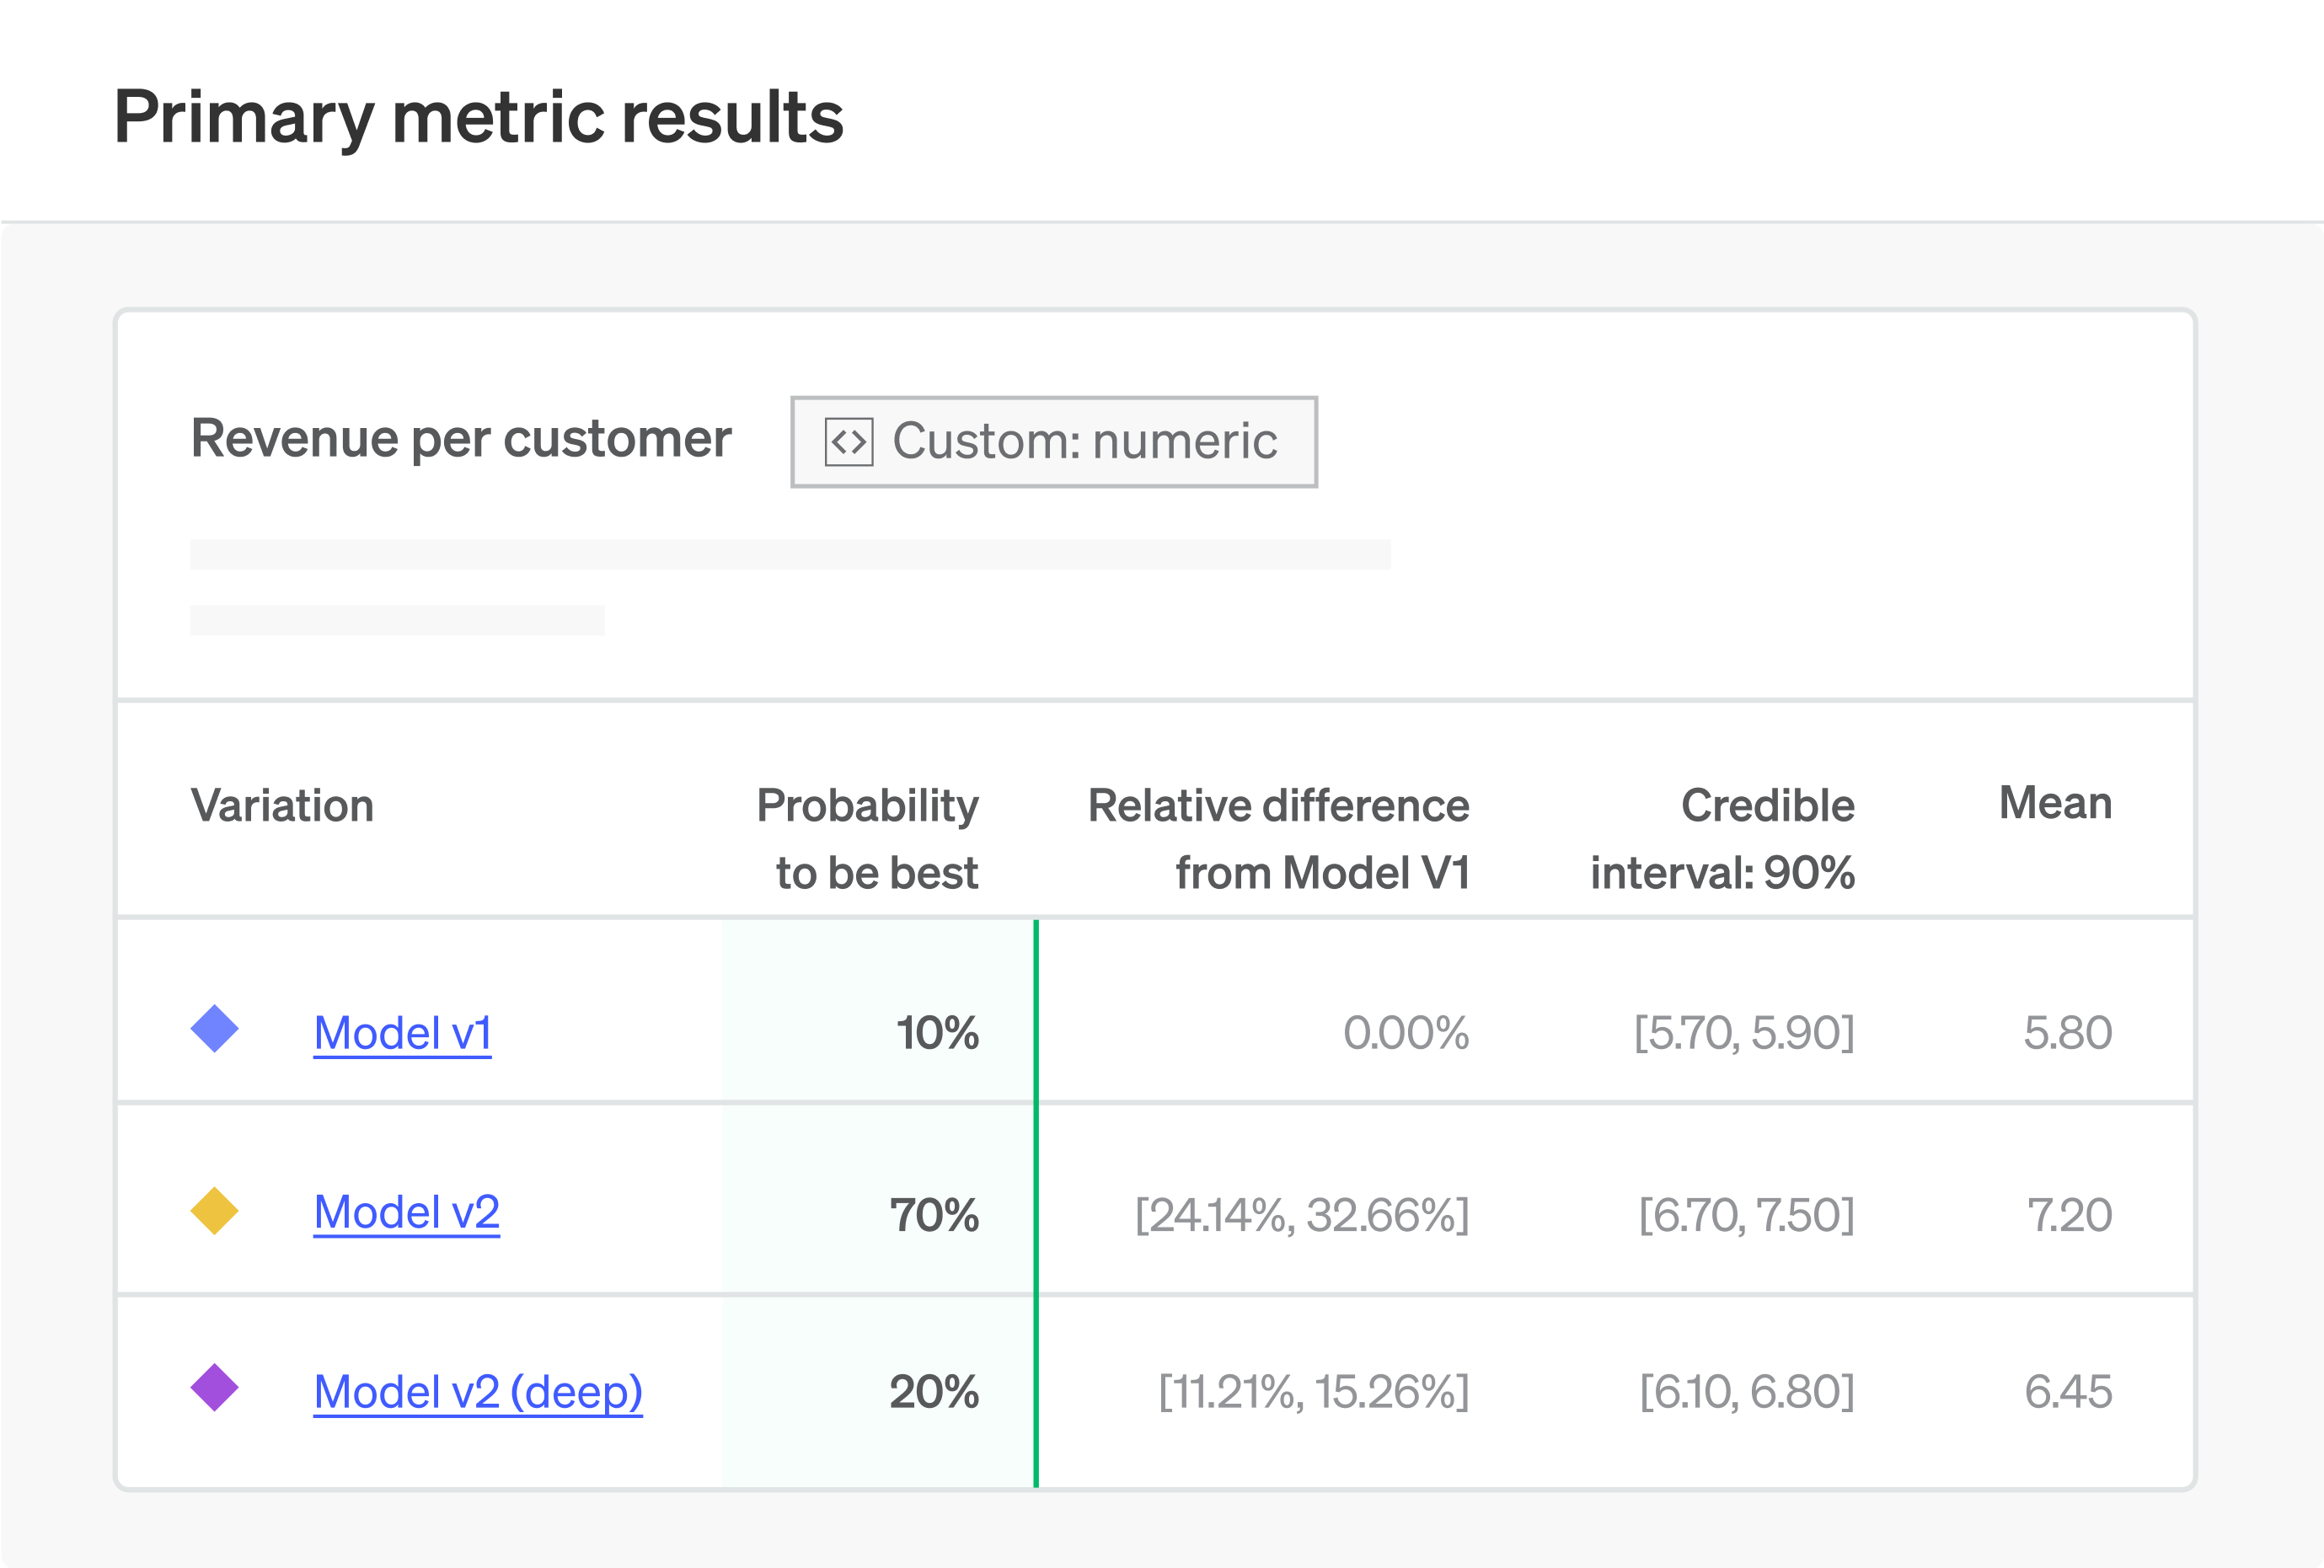The height and width of the screenshot is (1568, 2324).
Task: Click the Custom: numeric metric badge
Action: (x=1053, y=442)
